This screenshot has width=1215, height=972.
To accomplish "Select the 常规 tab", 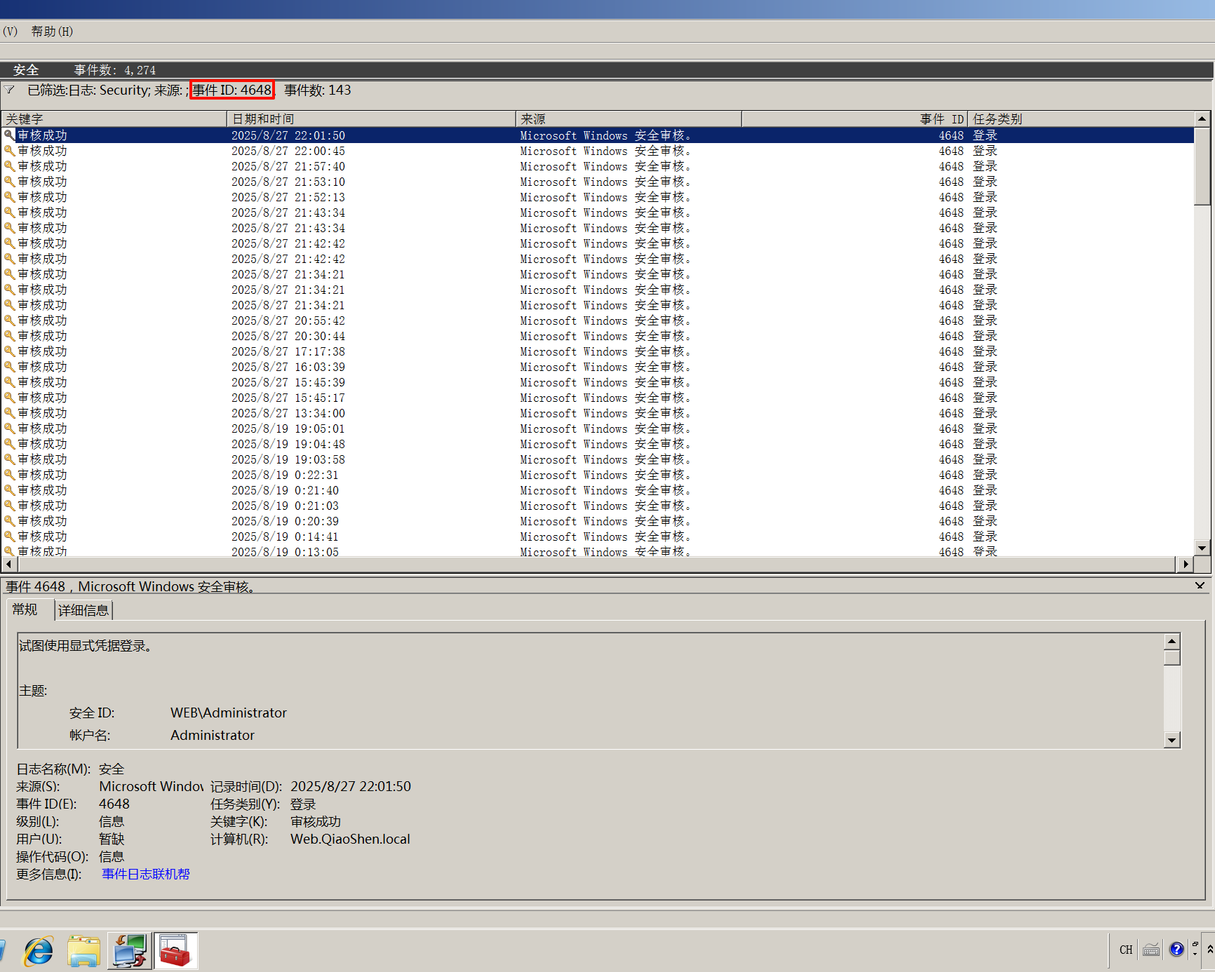I will (25, 609).
